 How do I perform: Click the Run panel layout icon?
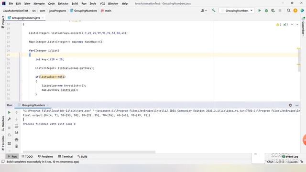[x=9, y=143]
